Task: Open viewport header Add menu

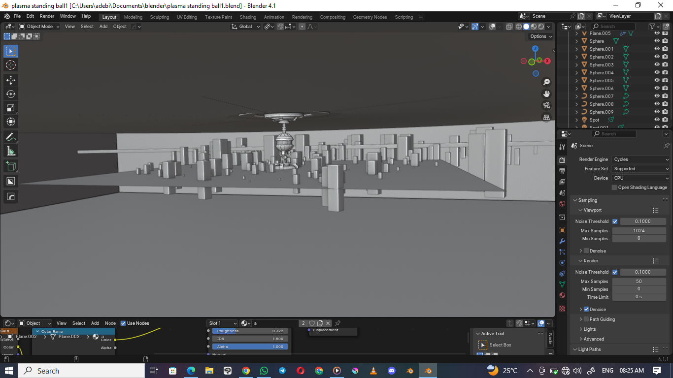Action: pyautogui.click(x=103, y=27)
